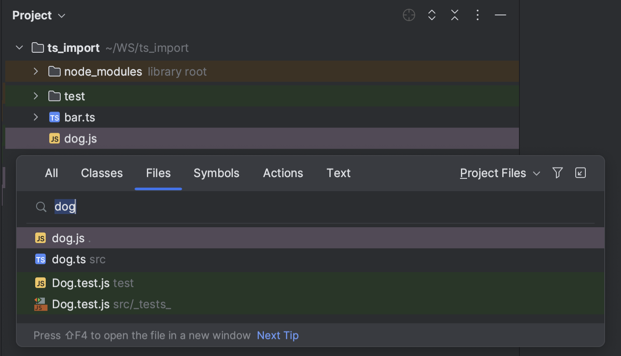
Task: Open results in Find window via corner icon
Action: pyautogui.click(x=580, y=173)
